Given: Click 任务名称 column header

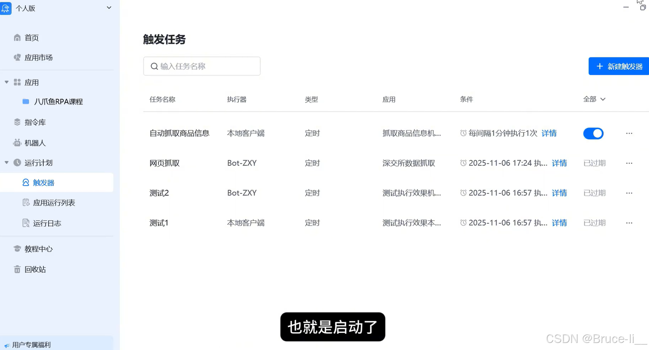Looking at the screenshot, I should click(162, 99).
